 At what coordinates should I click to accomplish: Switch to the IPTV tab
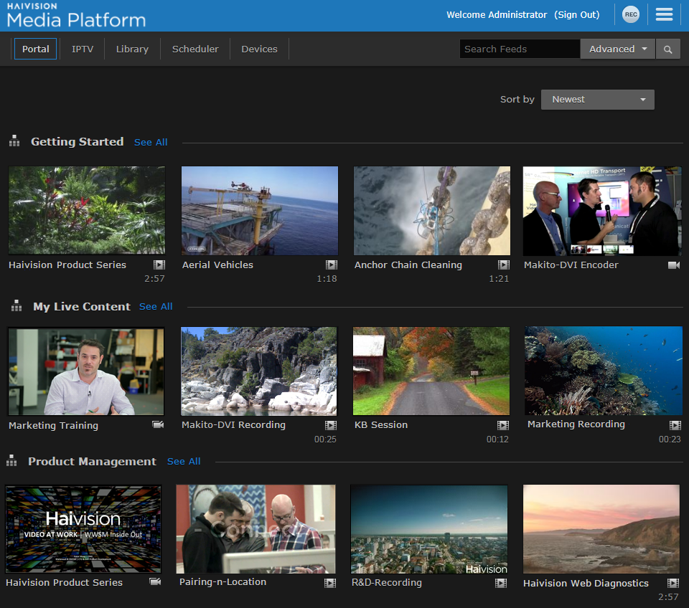(81, 49)
